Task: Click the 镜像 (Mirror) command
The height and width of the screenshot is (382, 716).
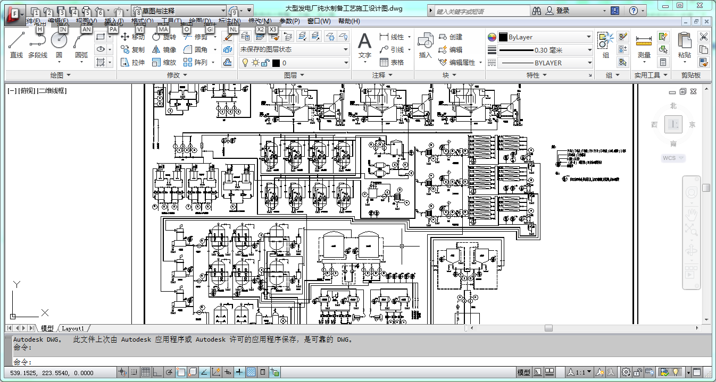Action: tap(164, 50)
